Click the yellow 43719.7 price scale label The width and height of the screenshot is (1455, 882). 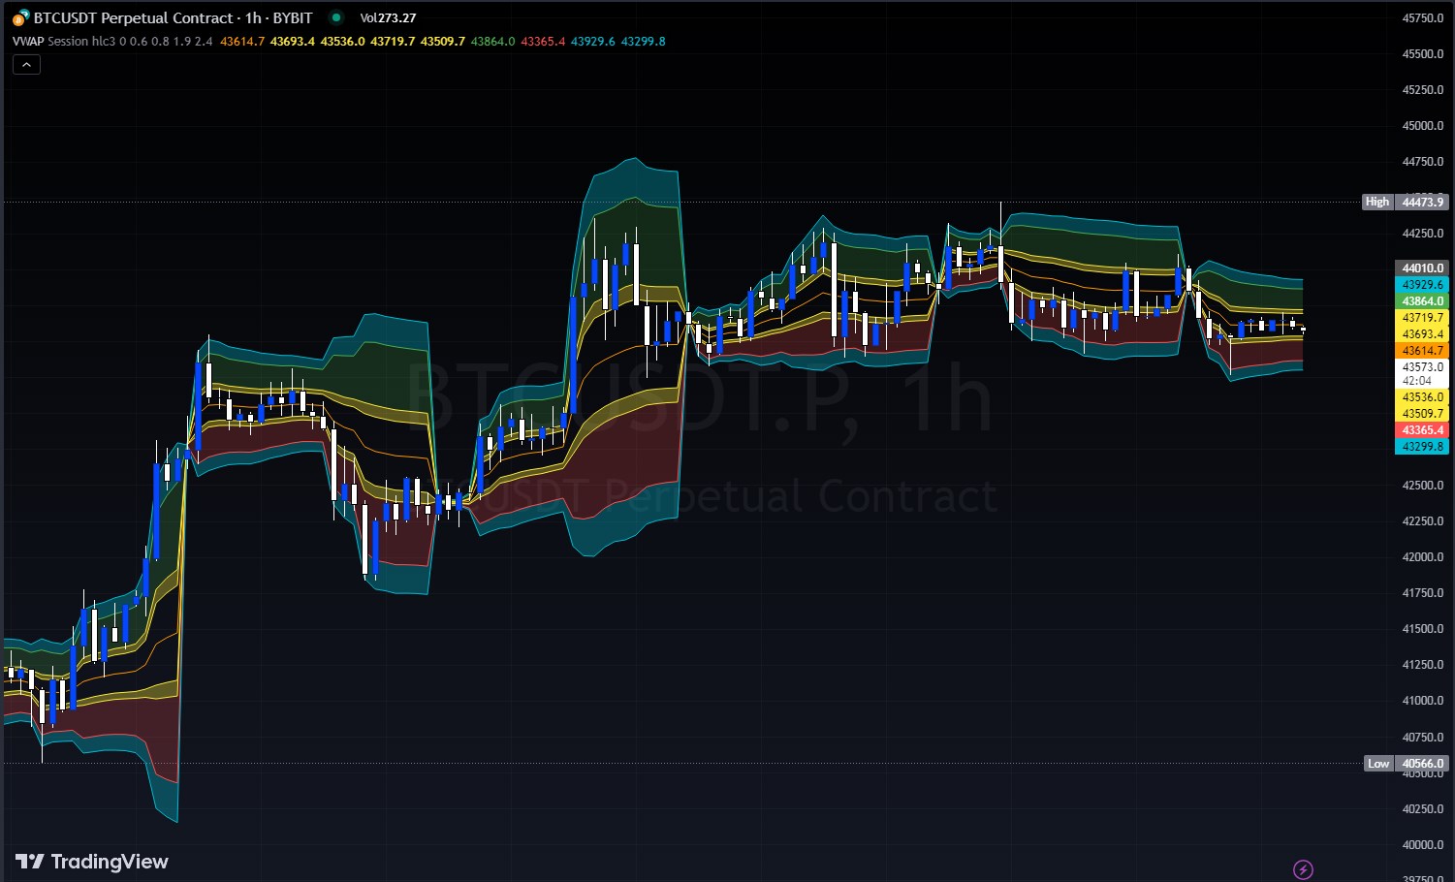click(1422, 318)
